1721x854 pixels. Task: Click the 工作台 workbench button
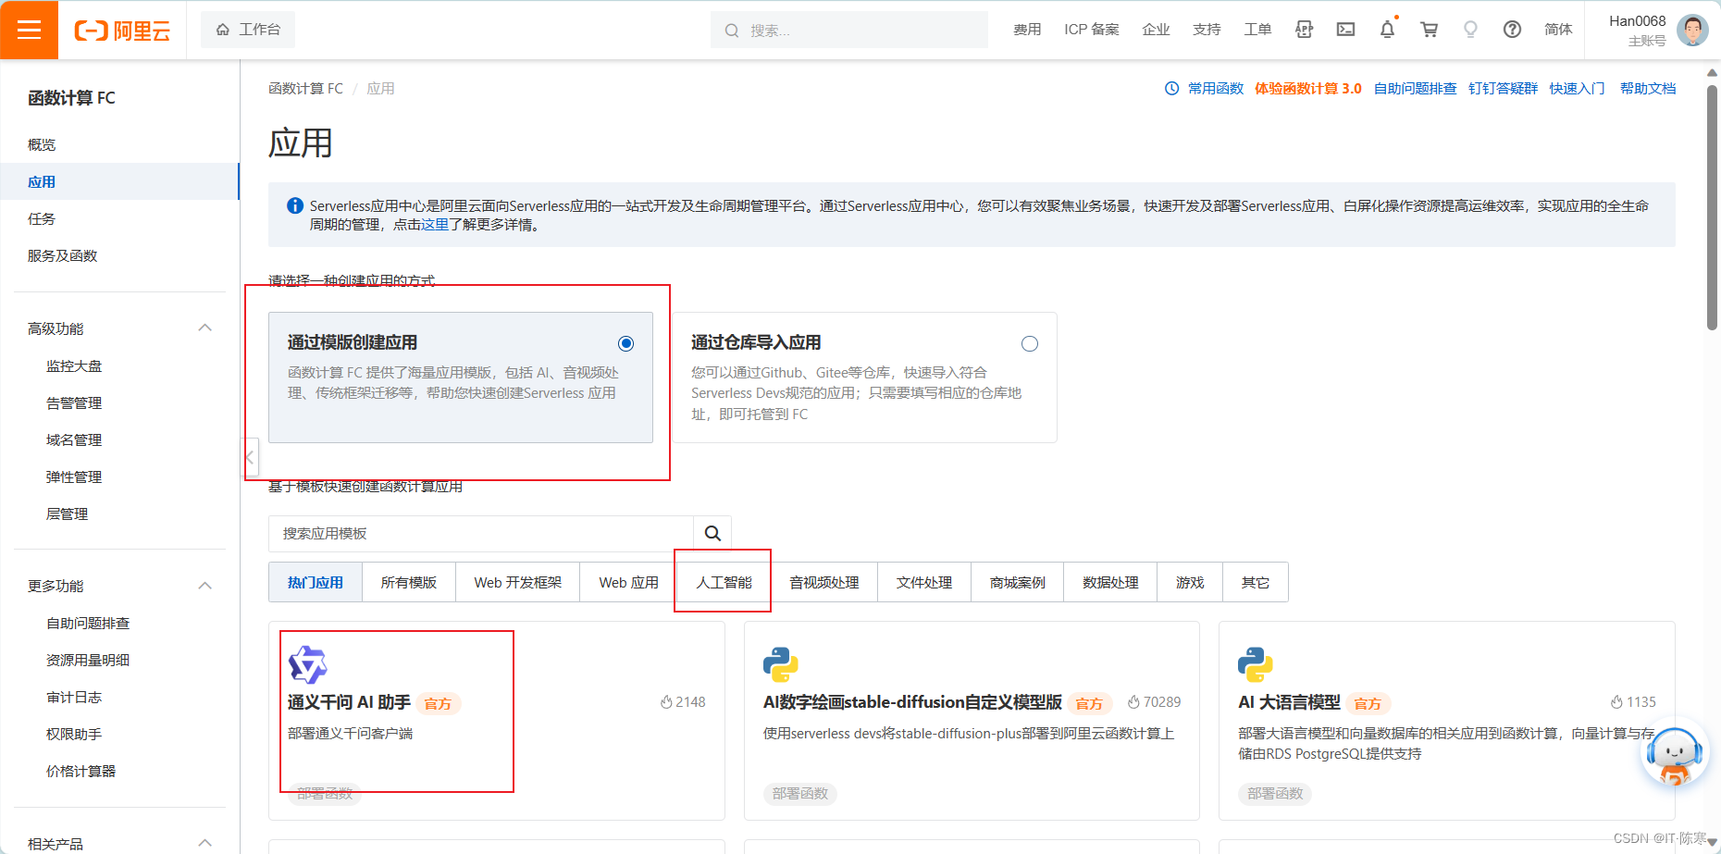click(x=248, y=30)
